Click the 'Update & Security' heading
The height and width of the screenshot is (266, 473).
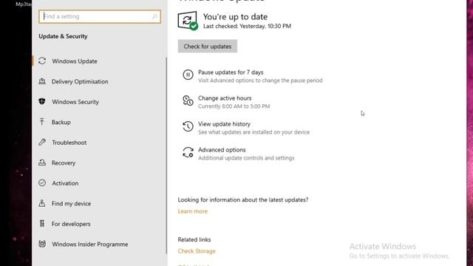63,36
